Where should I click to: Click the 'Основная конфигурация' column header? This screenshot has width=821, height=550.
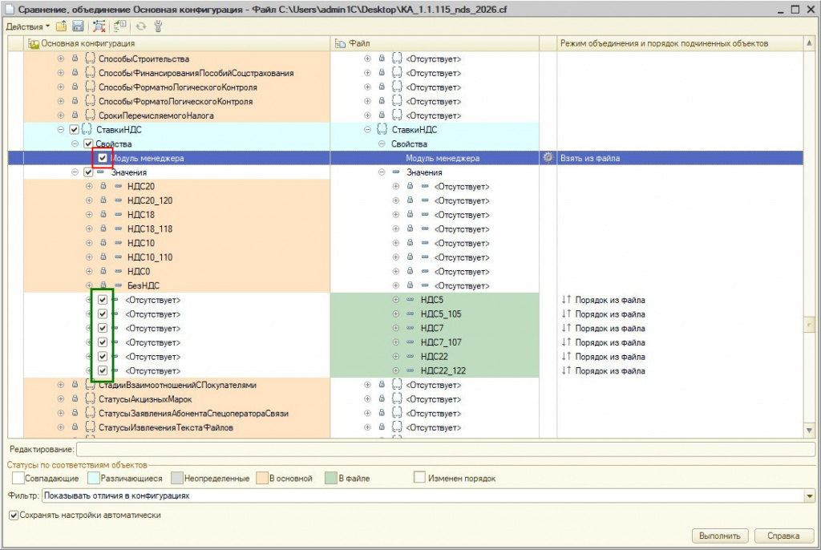tap(88, 42)
